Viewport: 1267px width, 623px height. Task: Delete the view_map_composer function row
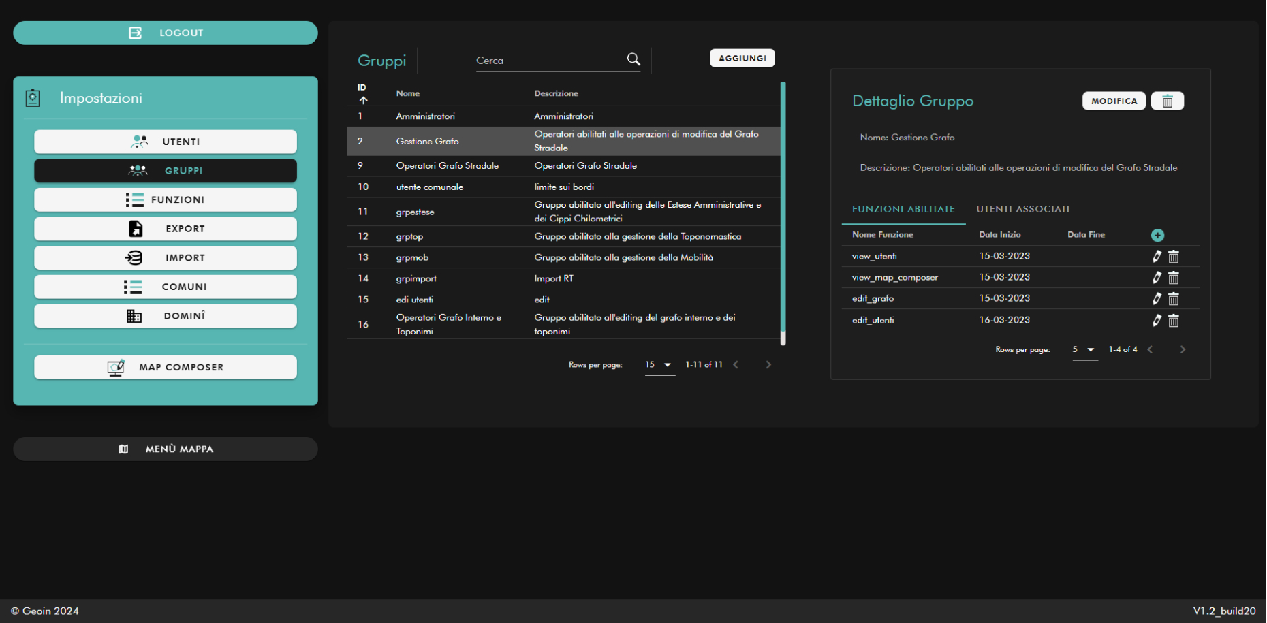pos(1174,278)
